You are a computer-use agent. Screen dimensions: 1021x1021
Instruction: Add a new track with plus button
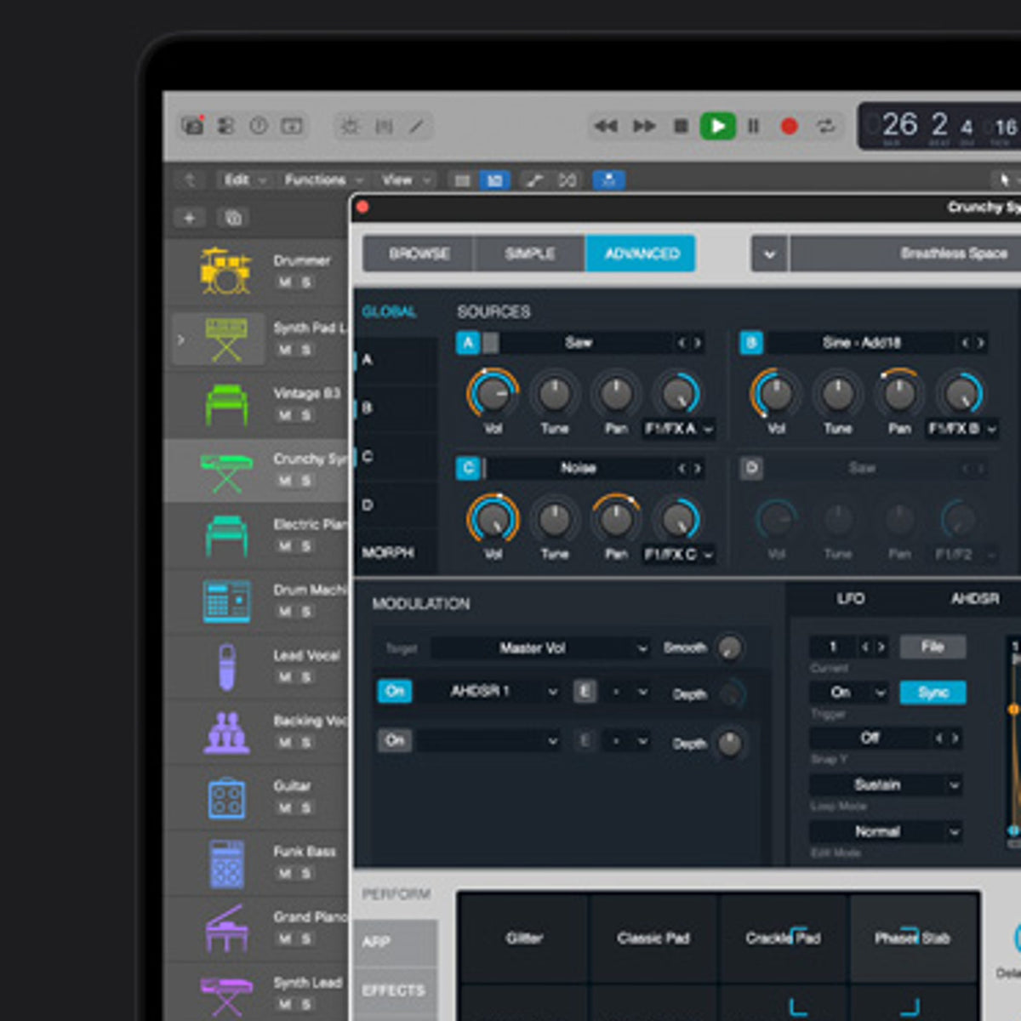[x=190, y=218]
